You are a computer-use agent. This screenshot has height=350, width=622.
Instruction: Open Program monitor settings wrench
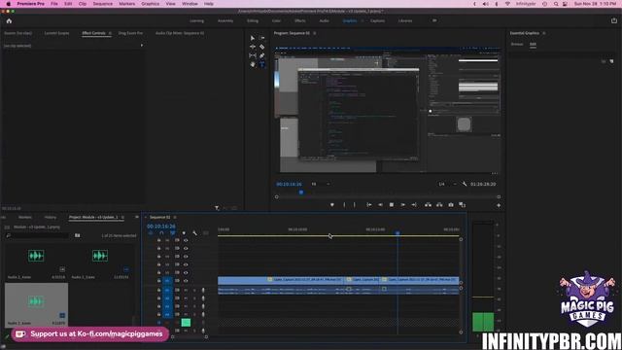coord(465,184)
